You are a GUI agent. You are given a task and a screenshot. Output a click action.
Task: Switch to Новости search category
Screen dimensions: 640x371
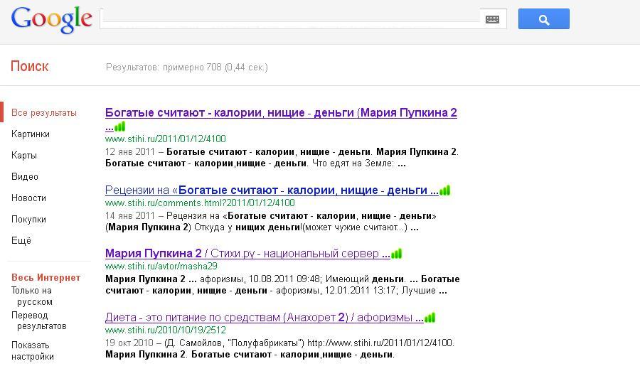28,198
